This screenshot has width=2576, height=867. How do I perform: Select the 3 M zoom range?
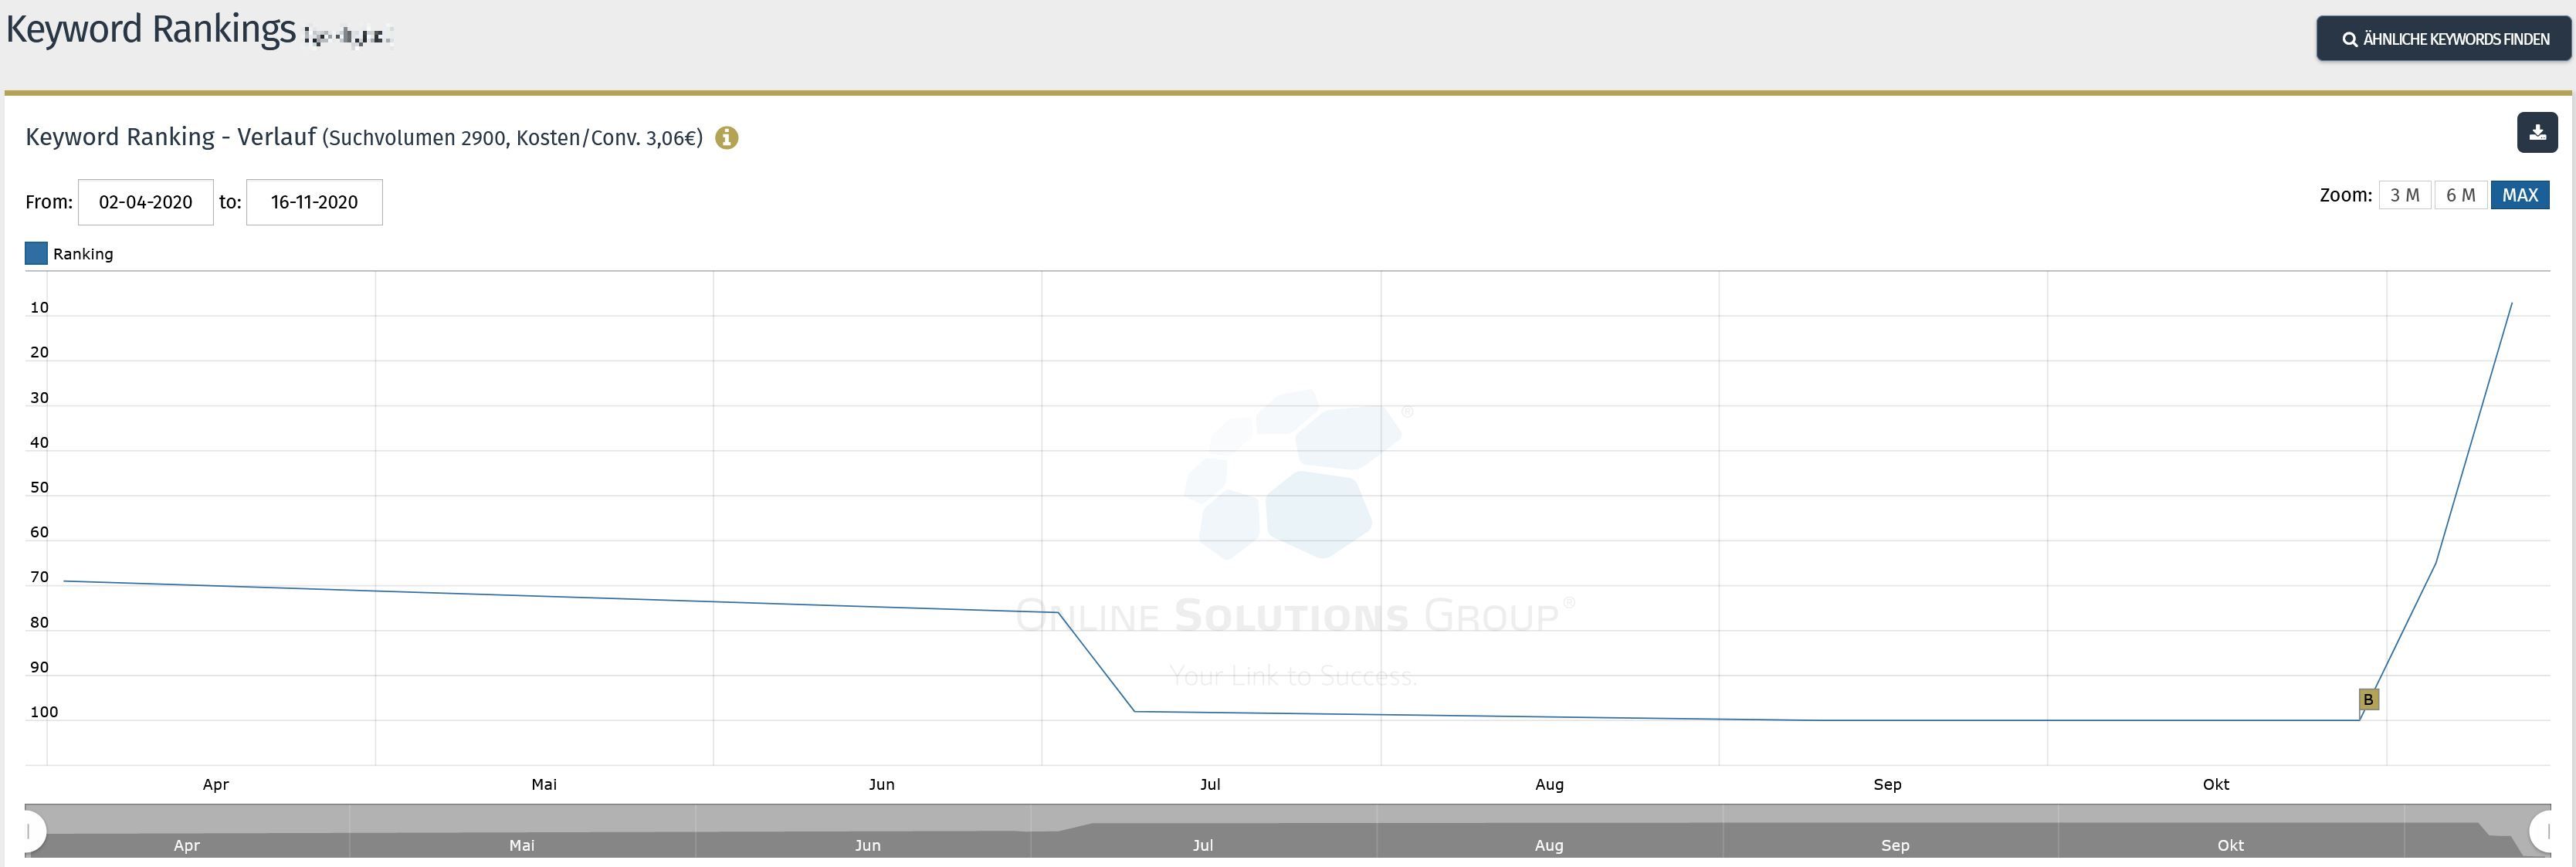(2406, 194)
